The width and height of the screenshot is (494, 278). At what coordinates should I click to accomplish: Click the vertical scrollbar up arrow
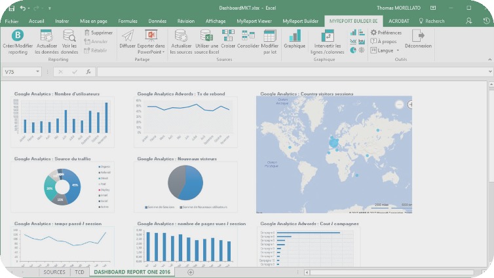[491, 84]
